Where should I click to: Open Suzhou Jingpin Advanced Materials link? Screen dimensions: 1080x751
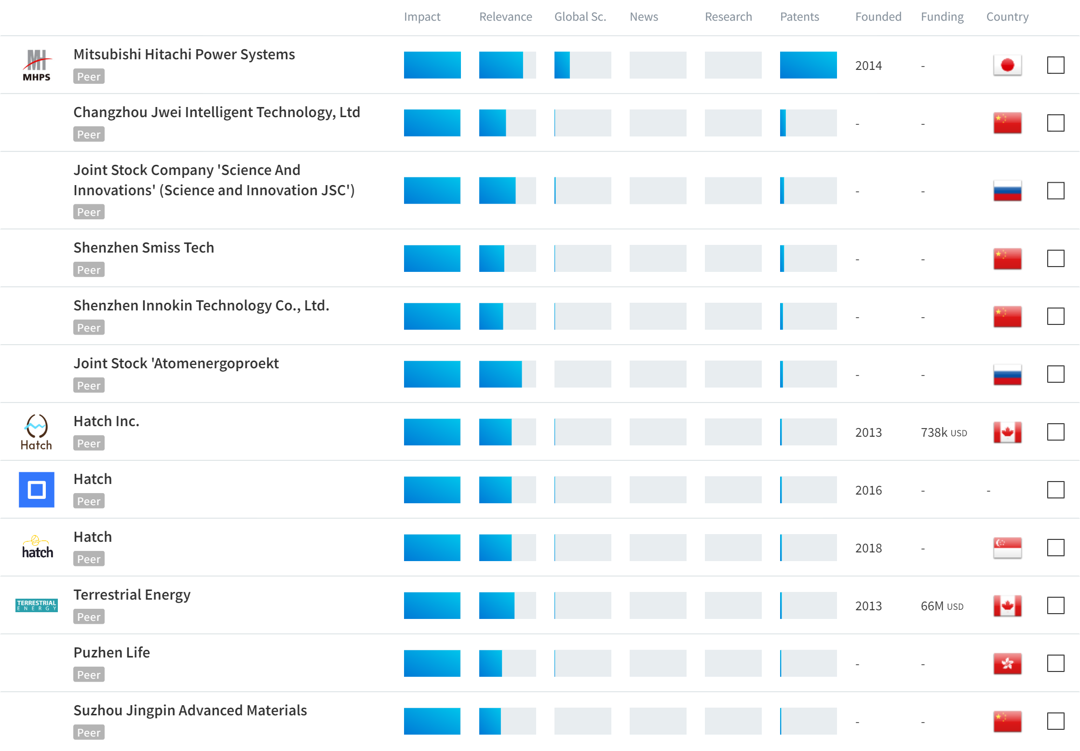[190, 711]
